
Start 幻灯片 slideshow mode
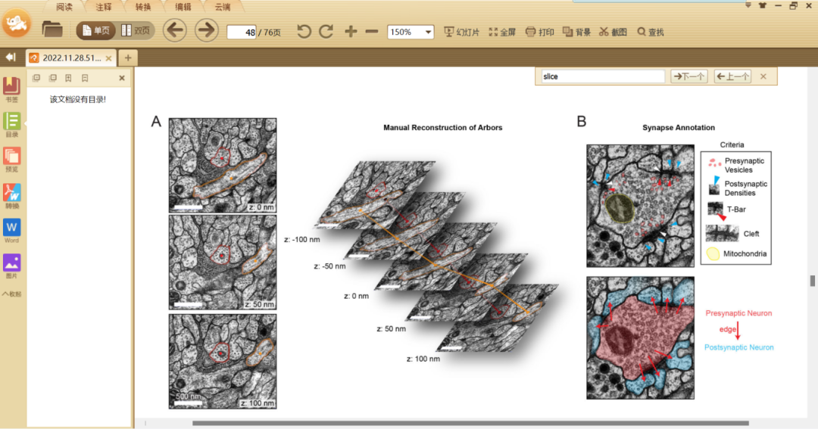pyautogui.click(x=462, y=32)
